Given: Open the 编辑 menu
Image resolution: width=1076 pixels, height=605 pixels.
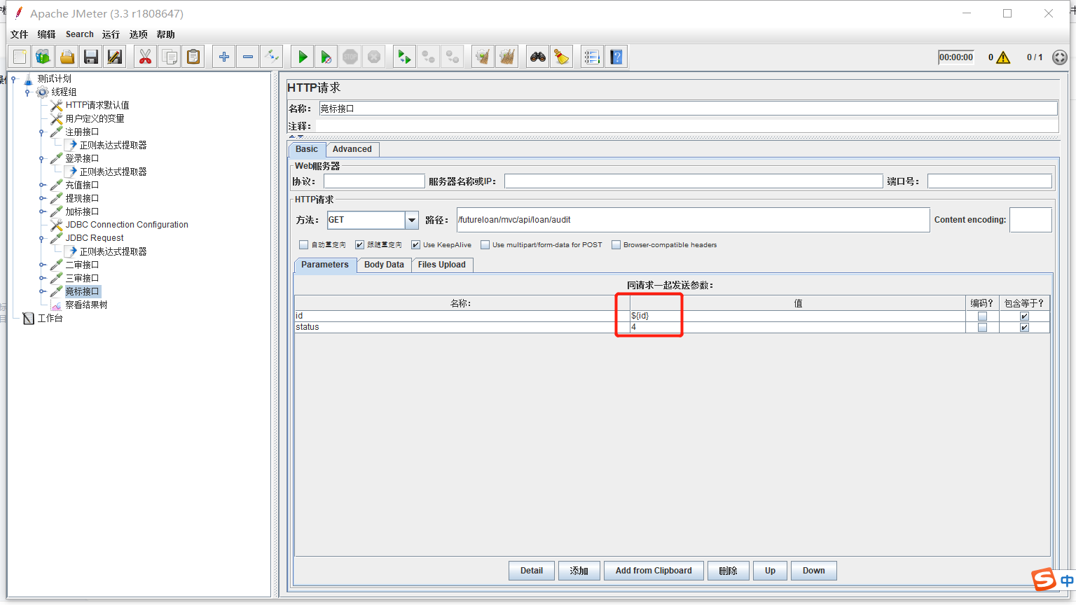Looking at the screenshot, I should tap(46, 34).
